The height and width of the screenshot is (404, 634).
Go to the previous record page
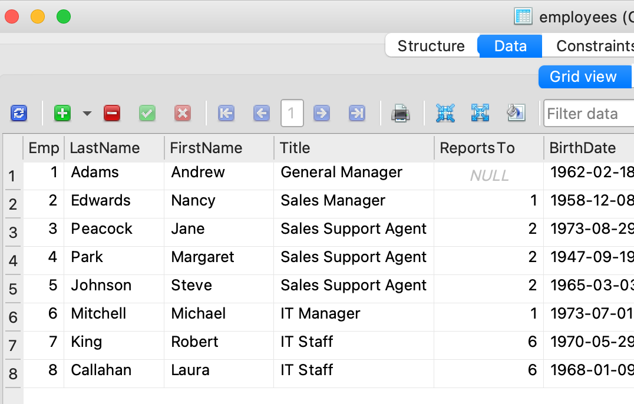261,113
